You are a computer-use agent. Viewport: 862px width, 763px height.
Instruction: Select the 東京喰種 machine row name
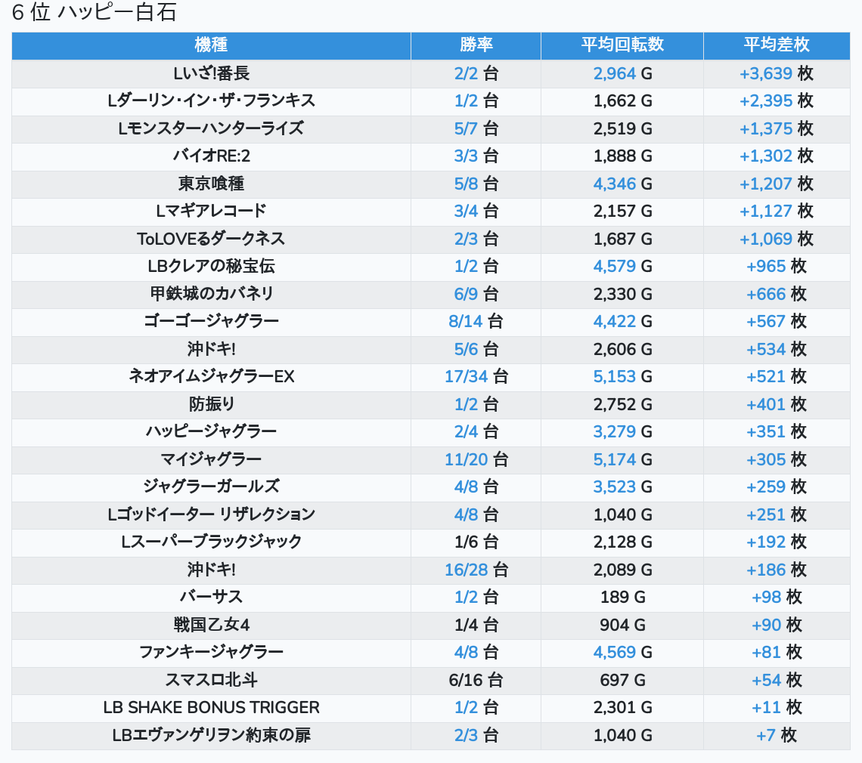pos(211,184)
